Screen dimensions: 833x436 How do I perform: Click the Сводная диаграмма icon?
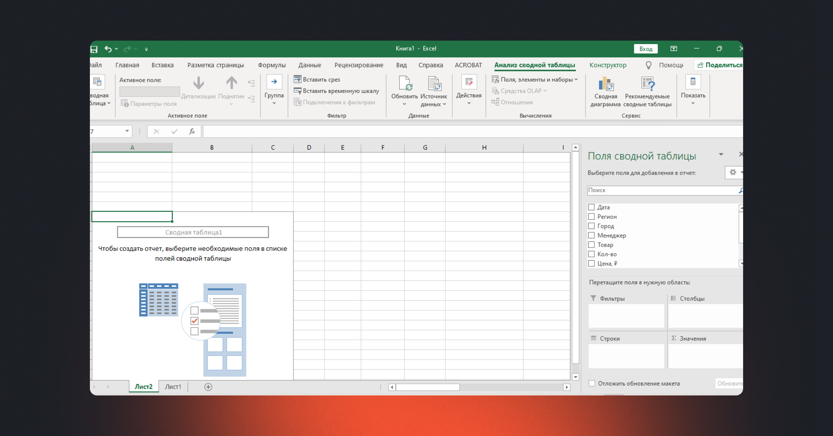(x=606, y=84)
